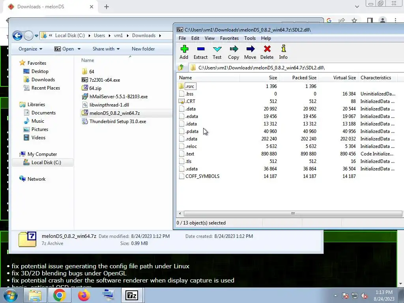
Task: Open the Tools menu in 7-Zip
Action: [250, 38]
